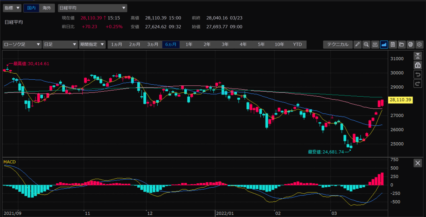Click the 2021/09 date axis label

pyautogui.click(x=12, y=213)
